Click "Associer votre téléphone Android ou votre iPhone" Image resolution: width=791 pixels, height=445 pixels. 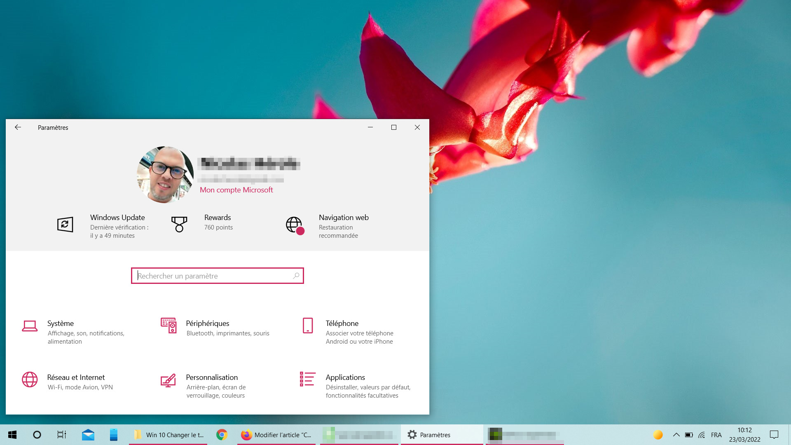point(360,337)
